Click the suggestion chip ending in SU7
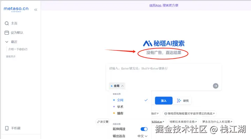This screenshot has width=251, height=139. coord(155,114)
